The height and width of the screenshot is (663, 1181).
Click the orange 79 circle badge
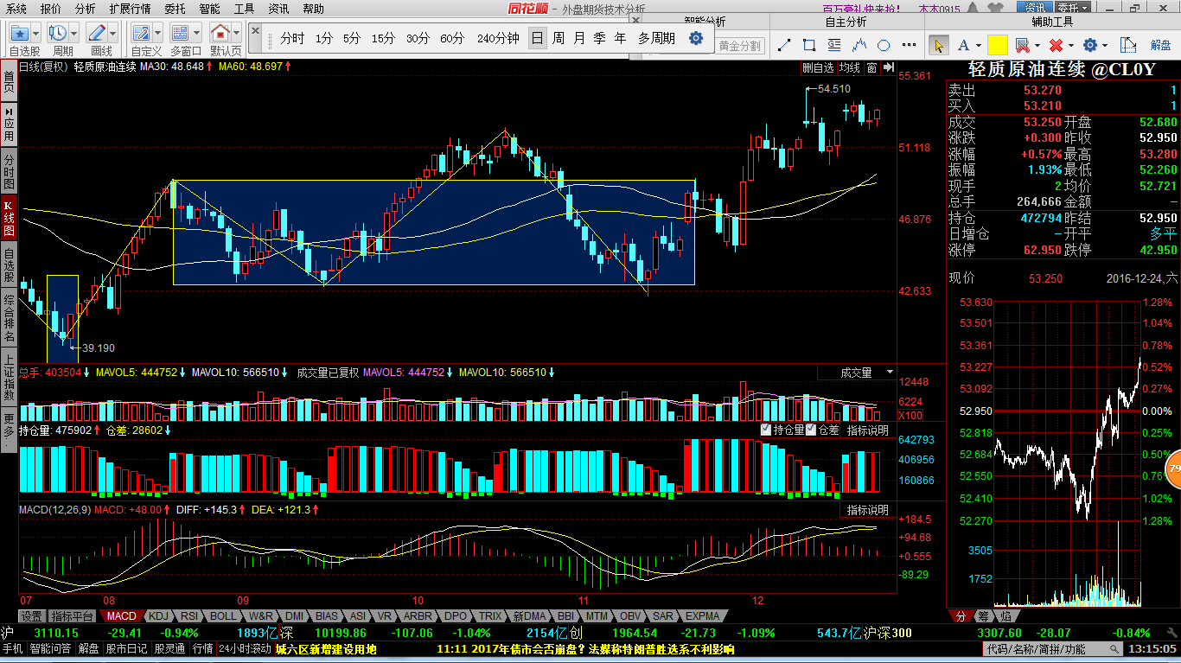[1174, 469]
